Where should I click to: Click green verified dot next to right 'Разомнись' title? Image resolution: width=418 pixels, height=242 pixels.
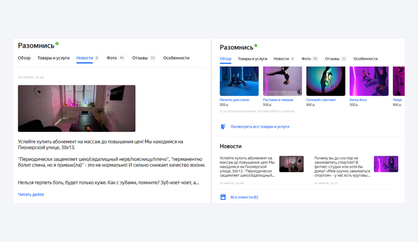pos(256,46)
